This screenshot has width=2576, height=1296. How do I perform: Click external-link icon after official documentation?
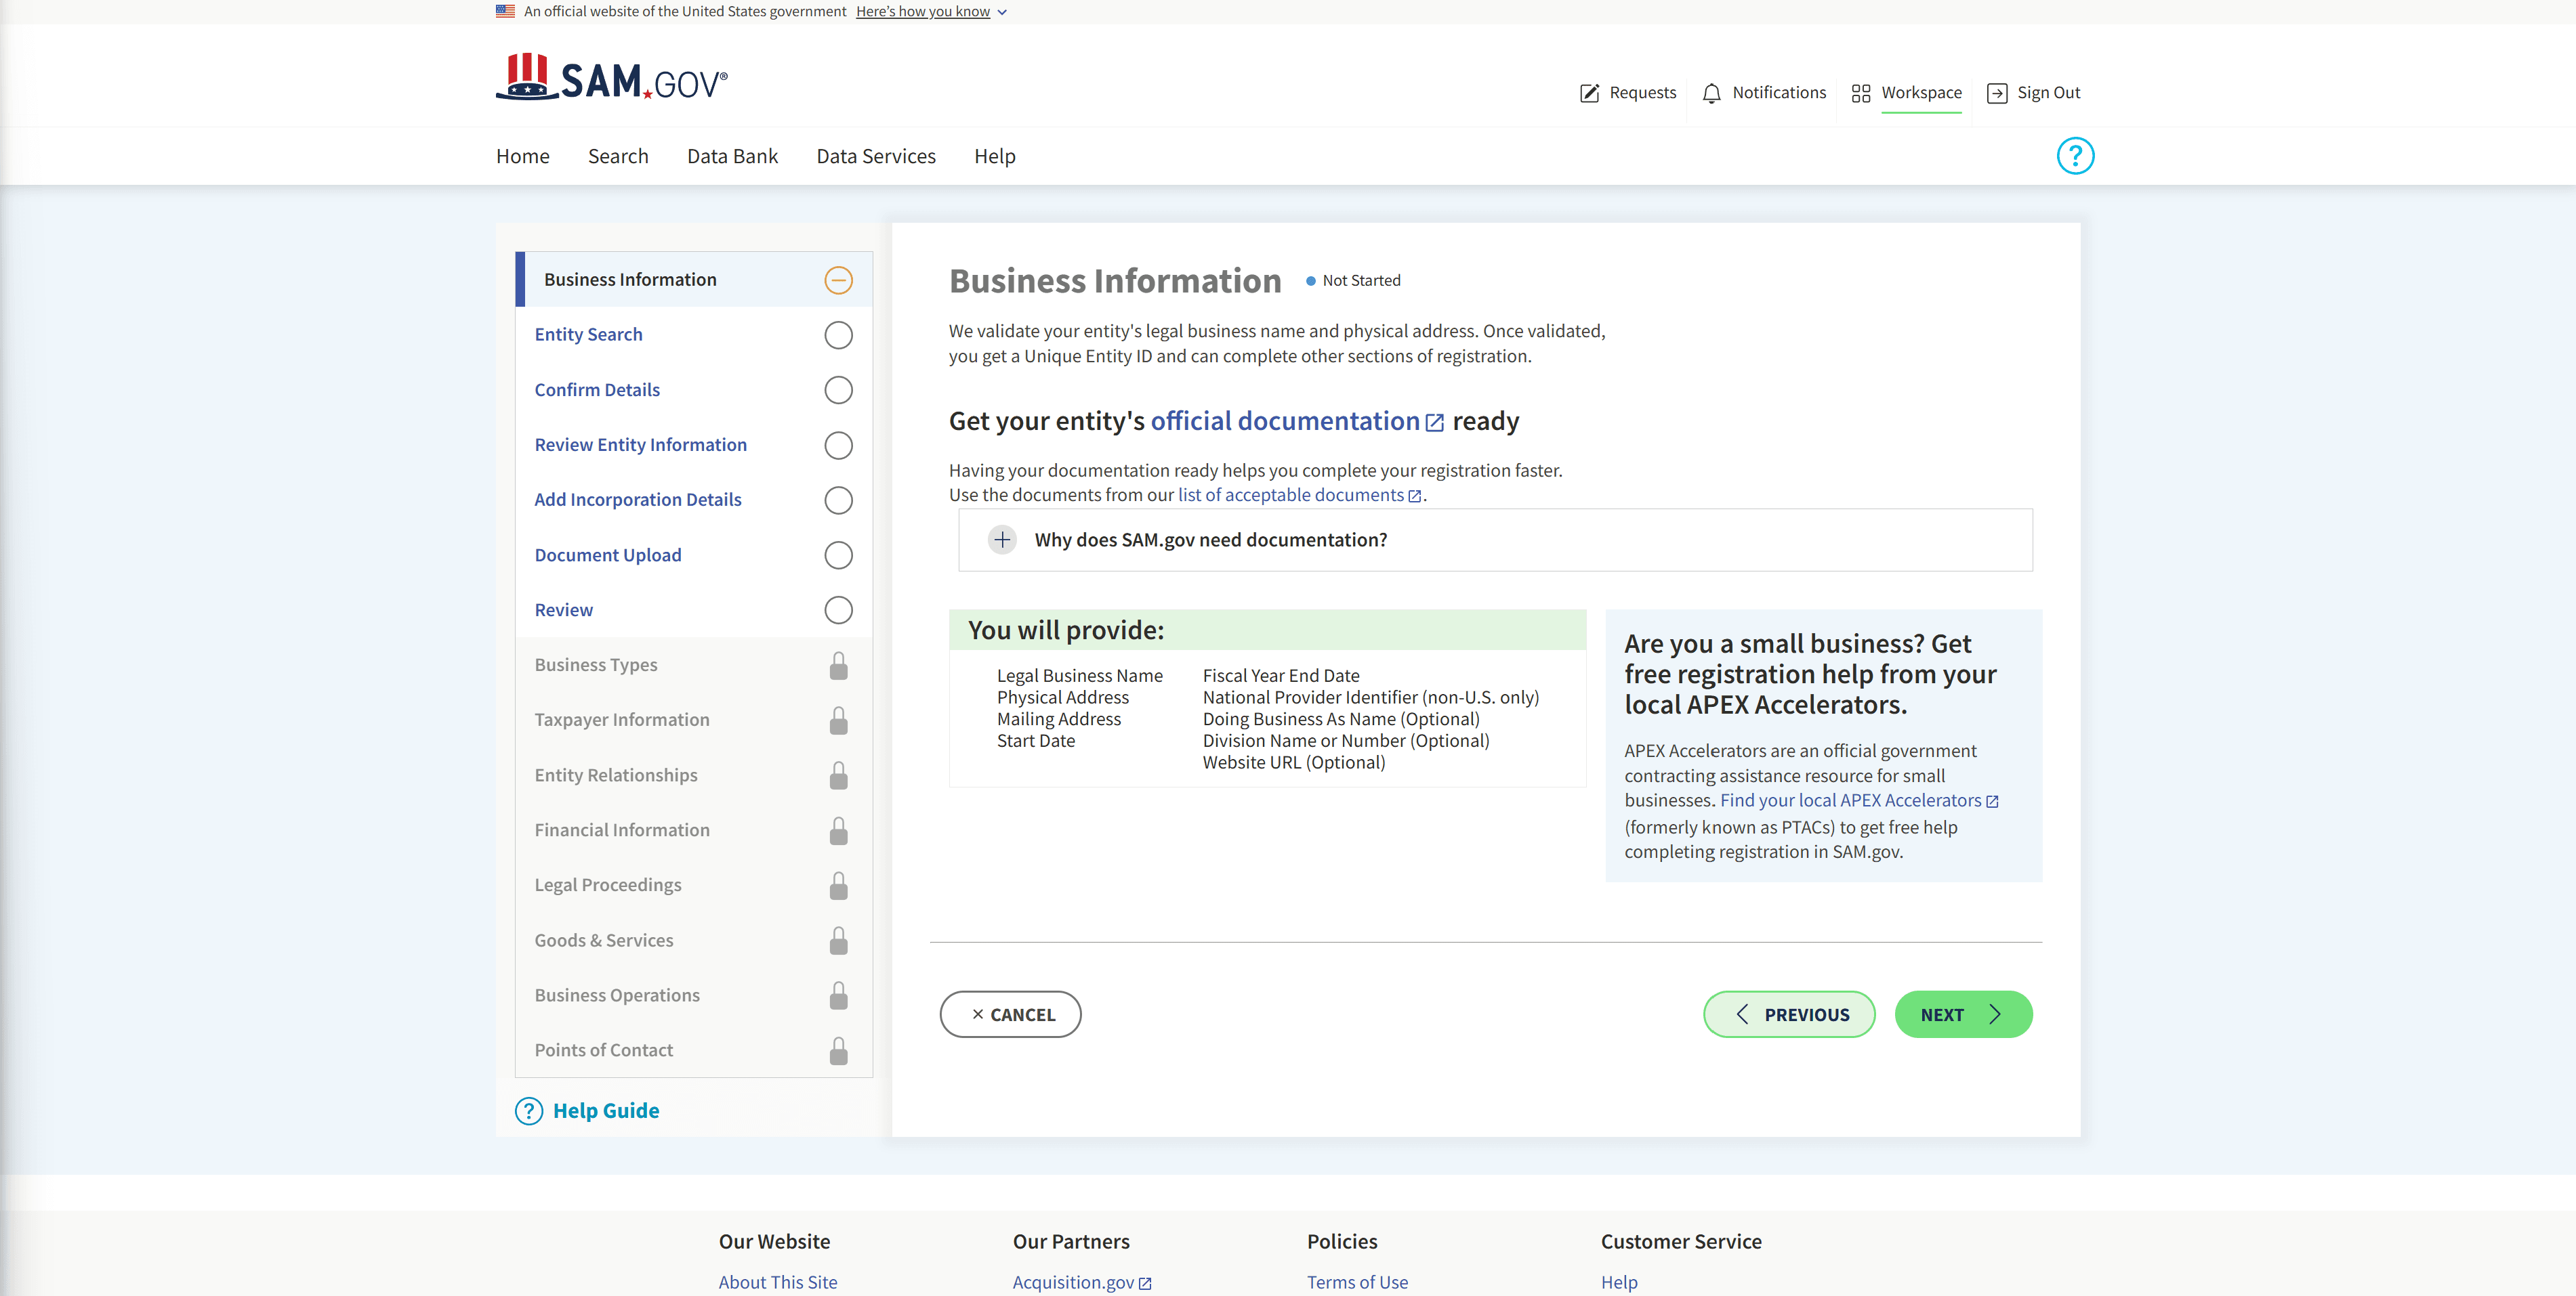[1434, 423]
